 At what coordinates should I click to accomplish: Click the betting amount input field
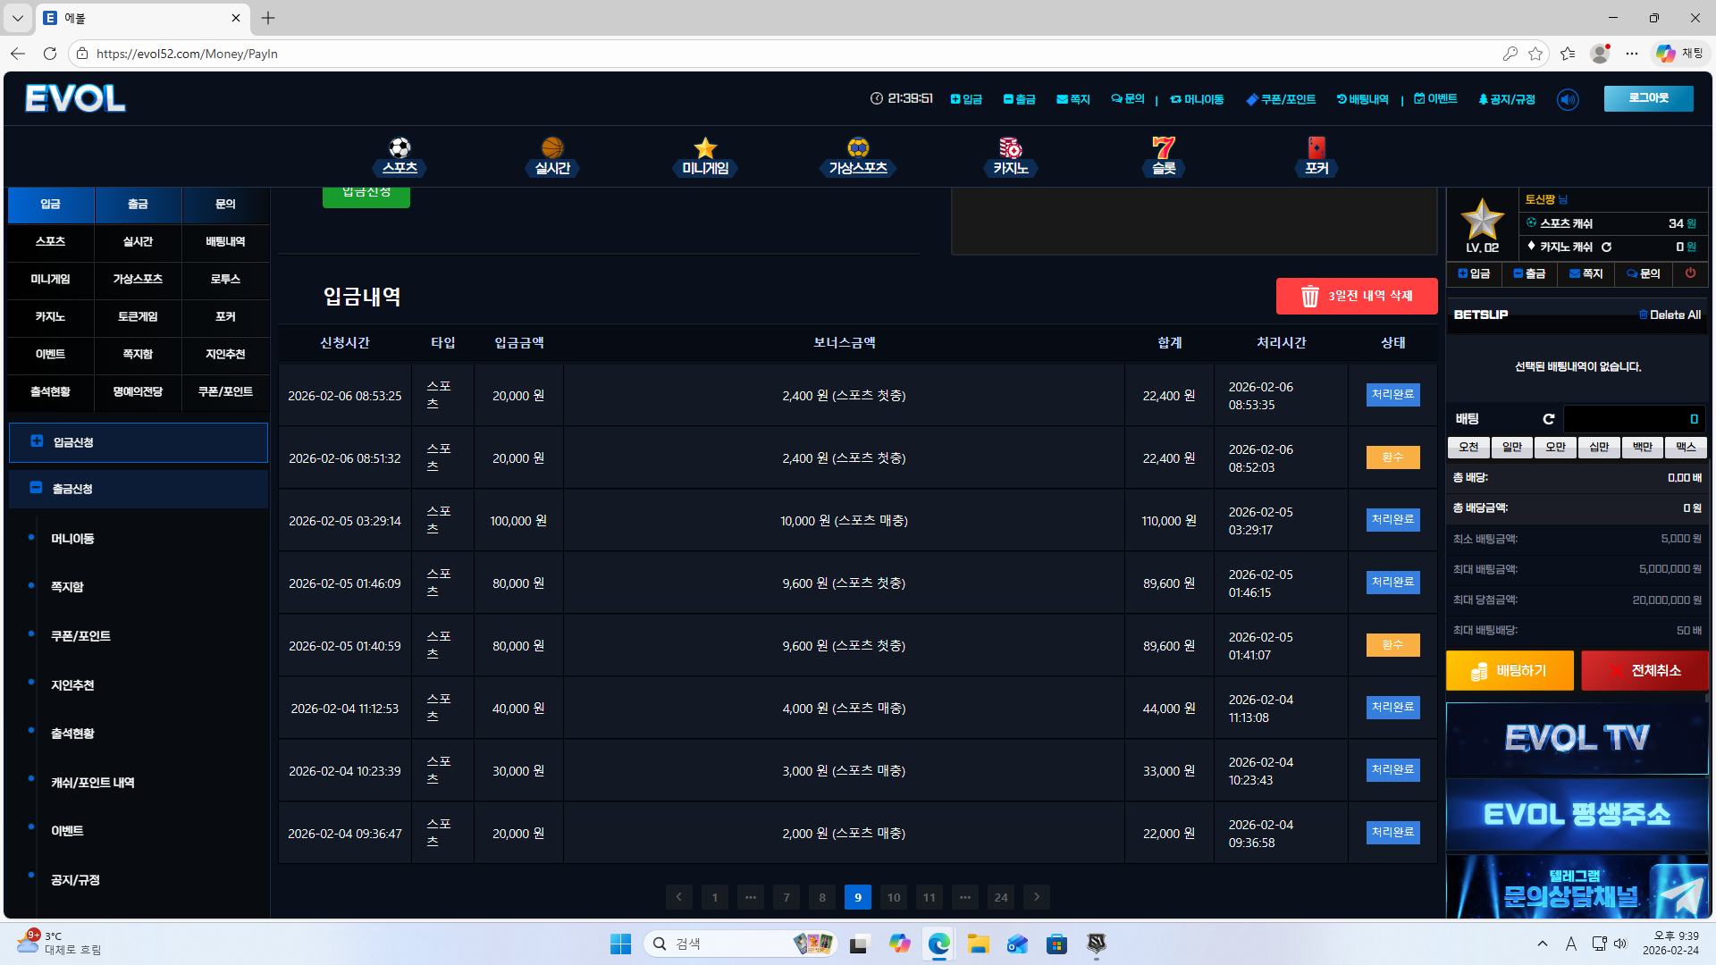[x=1634, y=419]
